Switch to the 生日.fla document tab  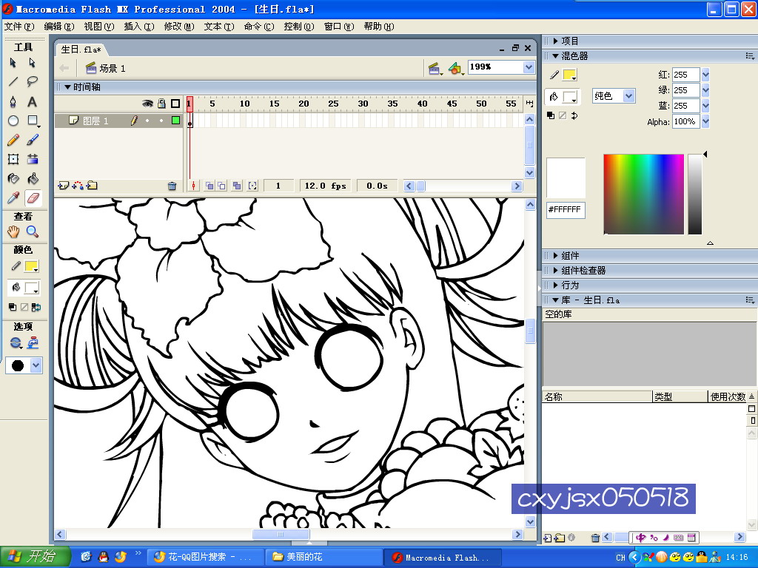coord(81,50)
